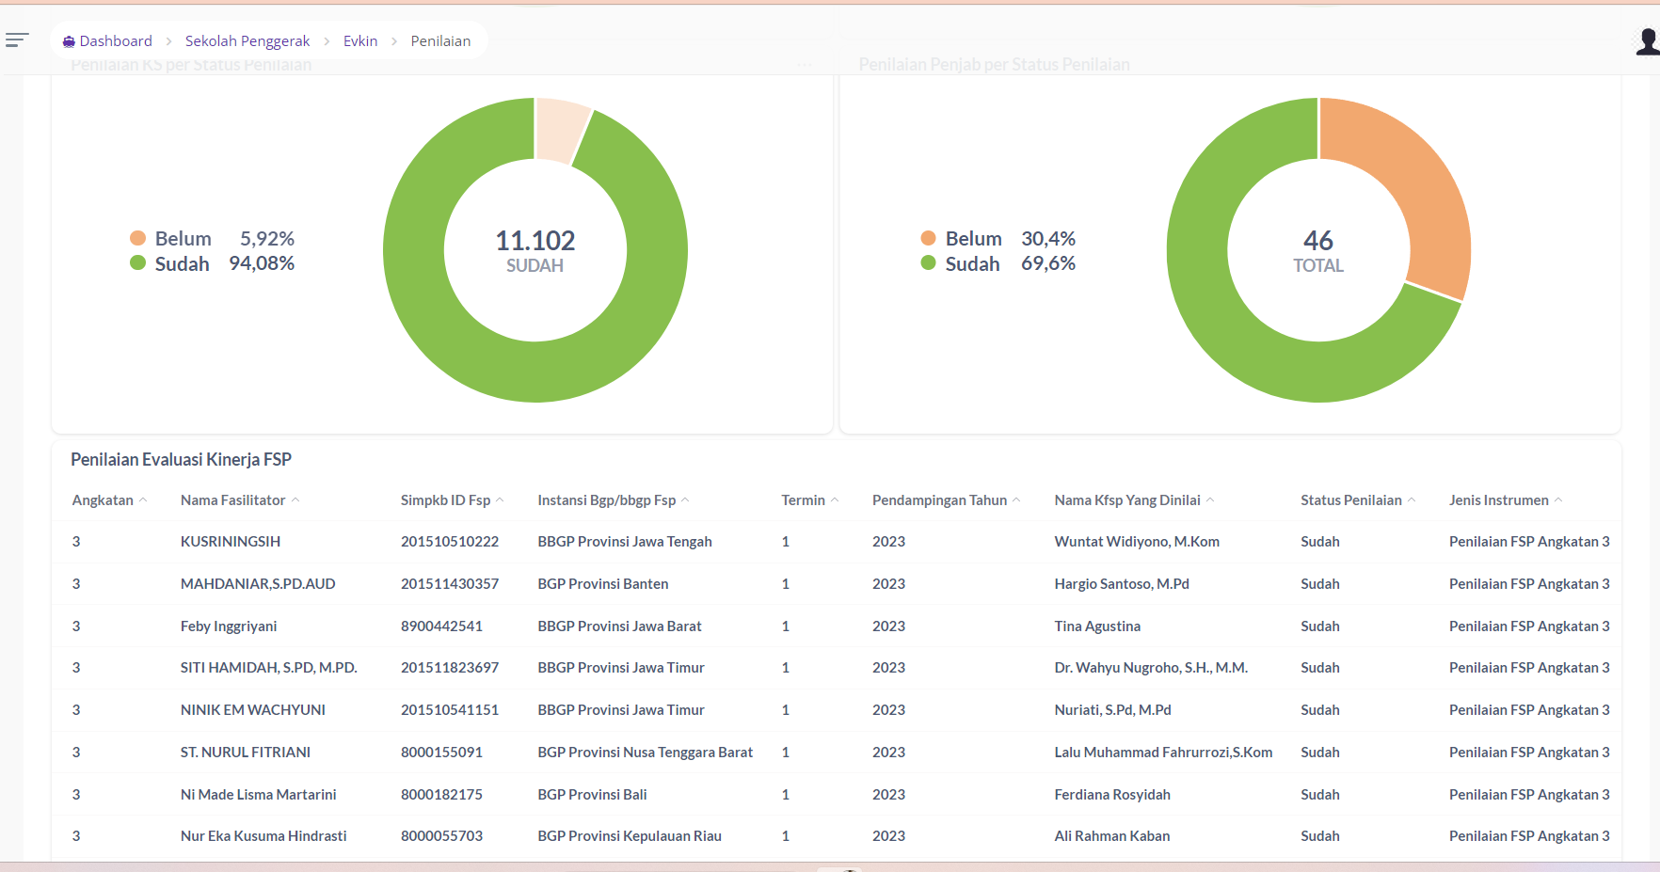The height and width of the screenshot is (872, 1660).
Task: Click the 46 TOTAL center value
Action: click(x=1318, y=251)
